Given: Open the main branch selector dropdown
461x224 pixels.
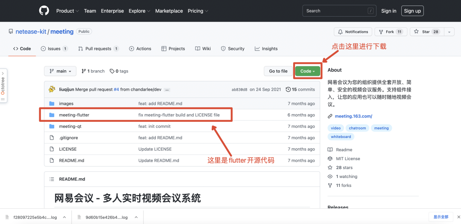Looking at the screenshot, I should click(60, 71).
